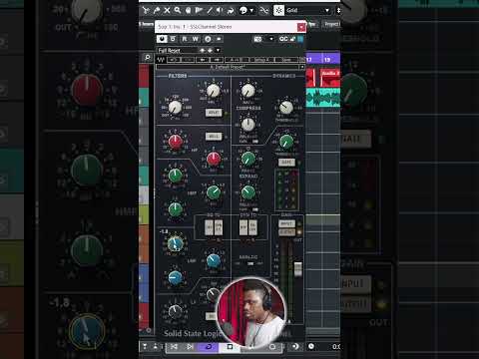The image size is (479, 359).
Task: Click the lock icon beside QC
Action: coord(293,39)
